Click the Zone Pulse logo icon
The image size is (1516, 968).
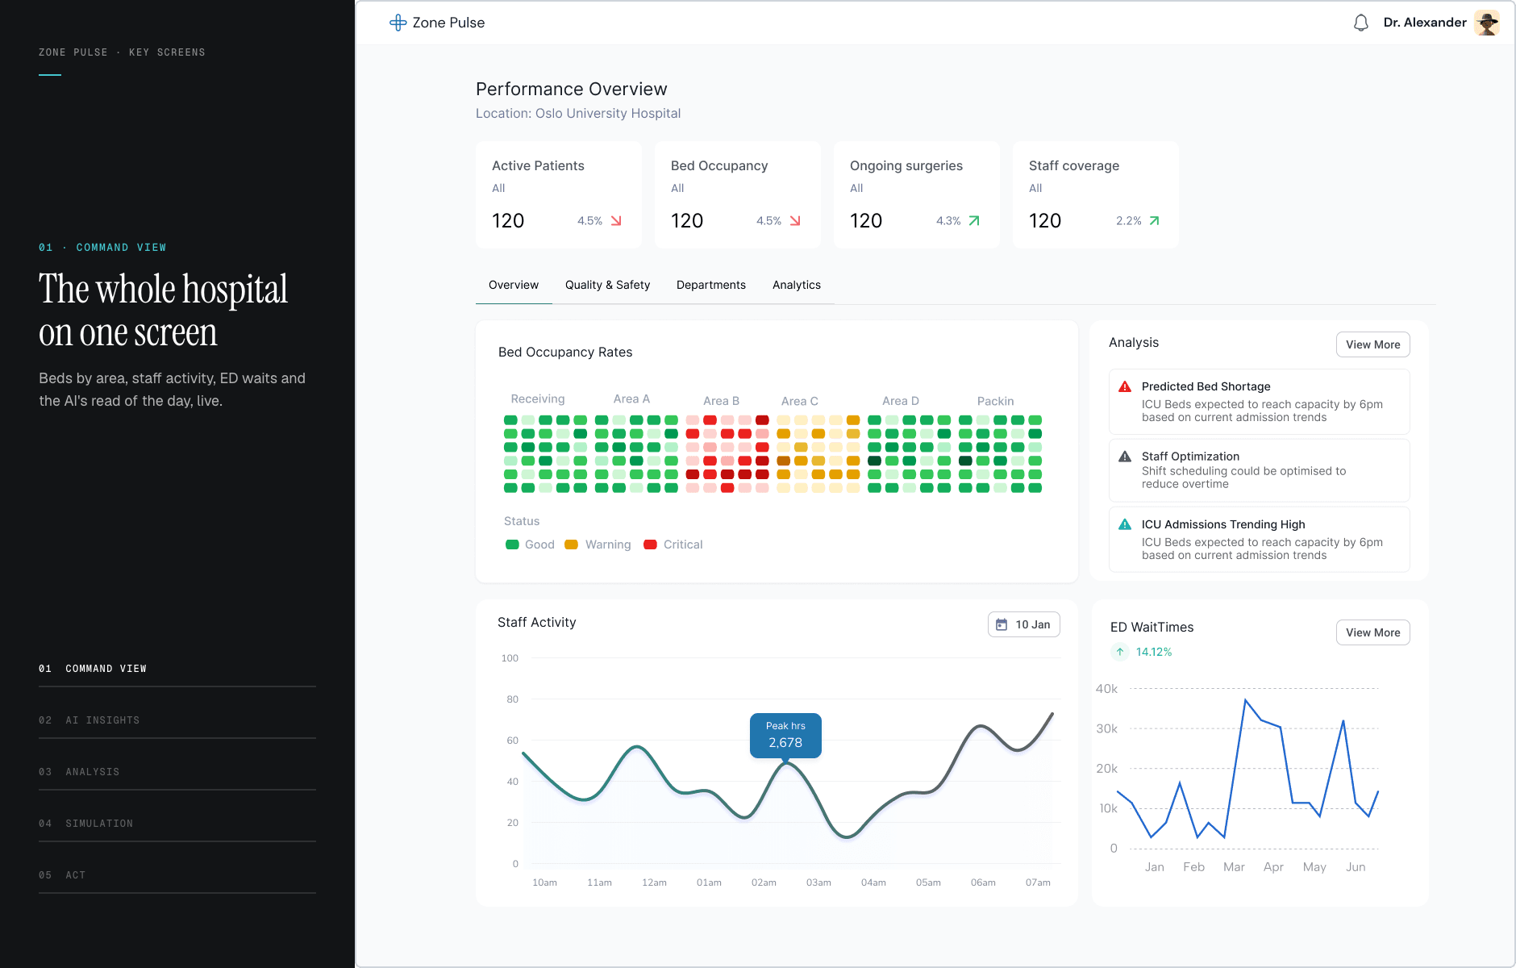coord(398,23)
